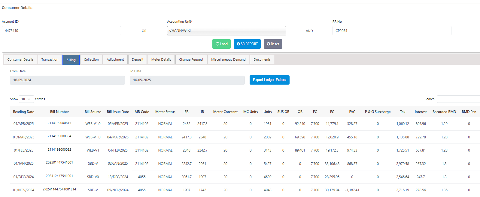This screenshot has width=480, height=197.
Task: Expand the show entries dropdown
Action: point(26,99)
